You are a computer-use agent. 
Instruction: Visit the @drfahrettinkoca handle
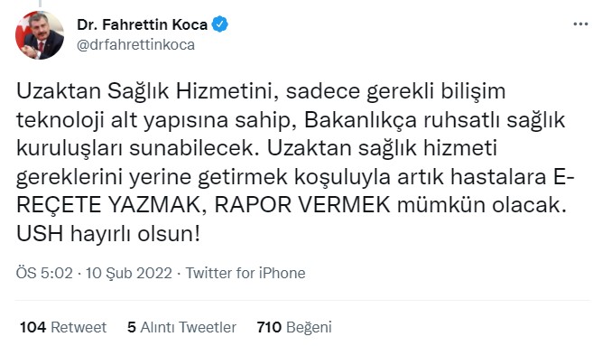click(x=136, y=44)
